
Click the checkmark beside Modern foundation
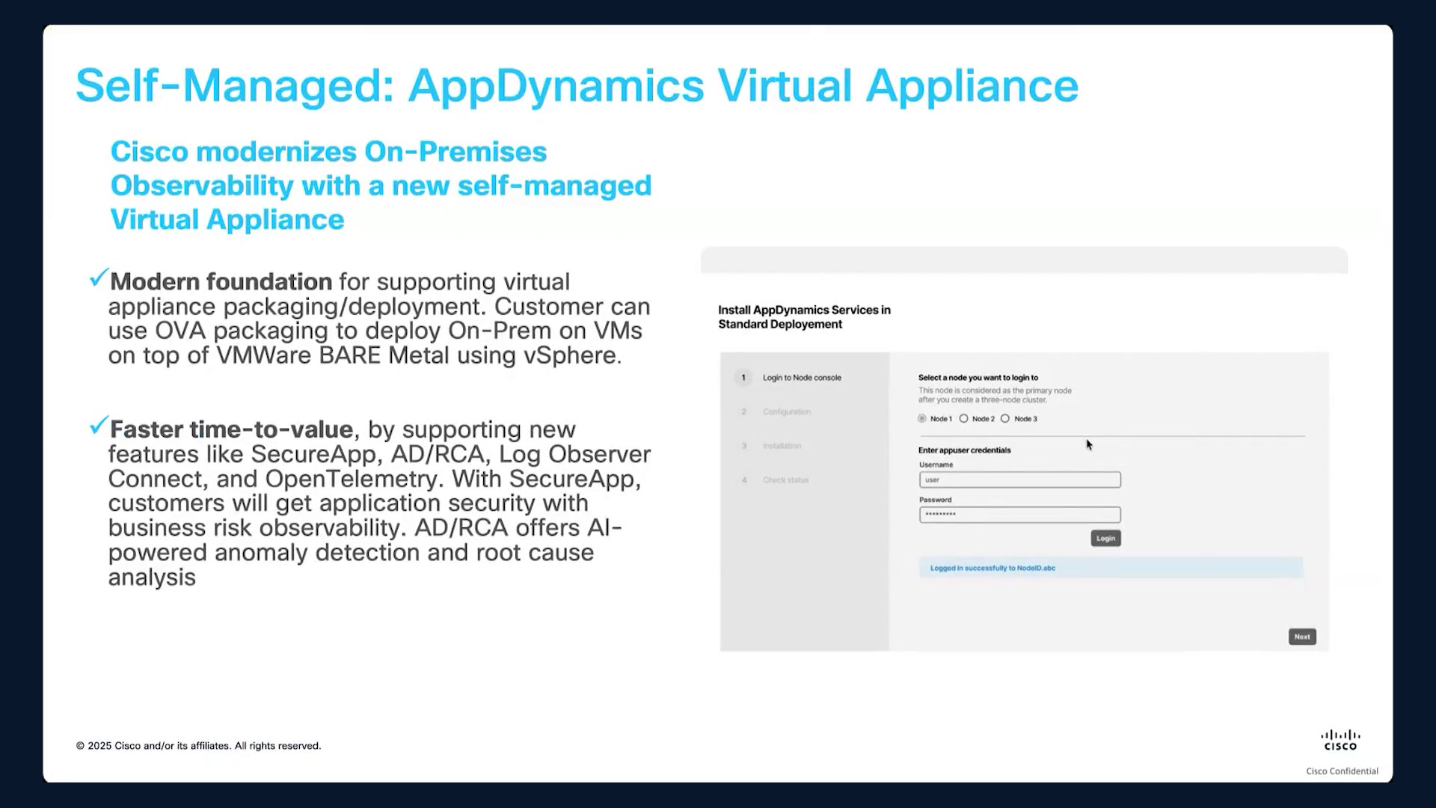(x=99, y=278)
